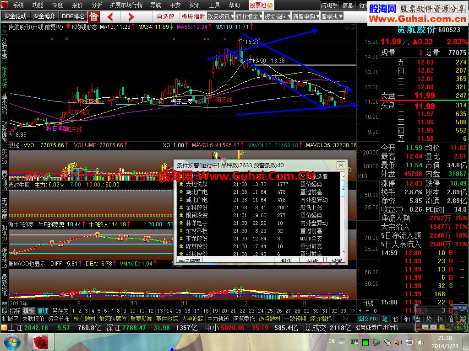Open the 玖天资讯 dropdown
This screenshot has height=351, width=469.
[221, 17]
